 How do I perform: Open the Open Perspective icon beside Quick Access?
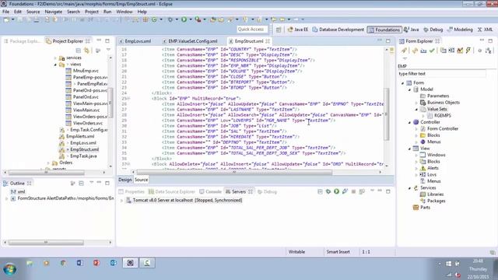279,30
